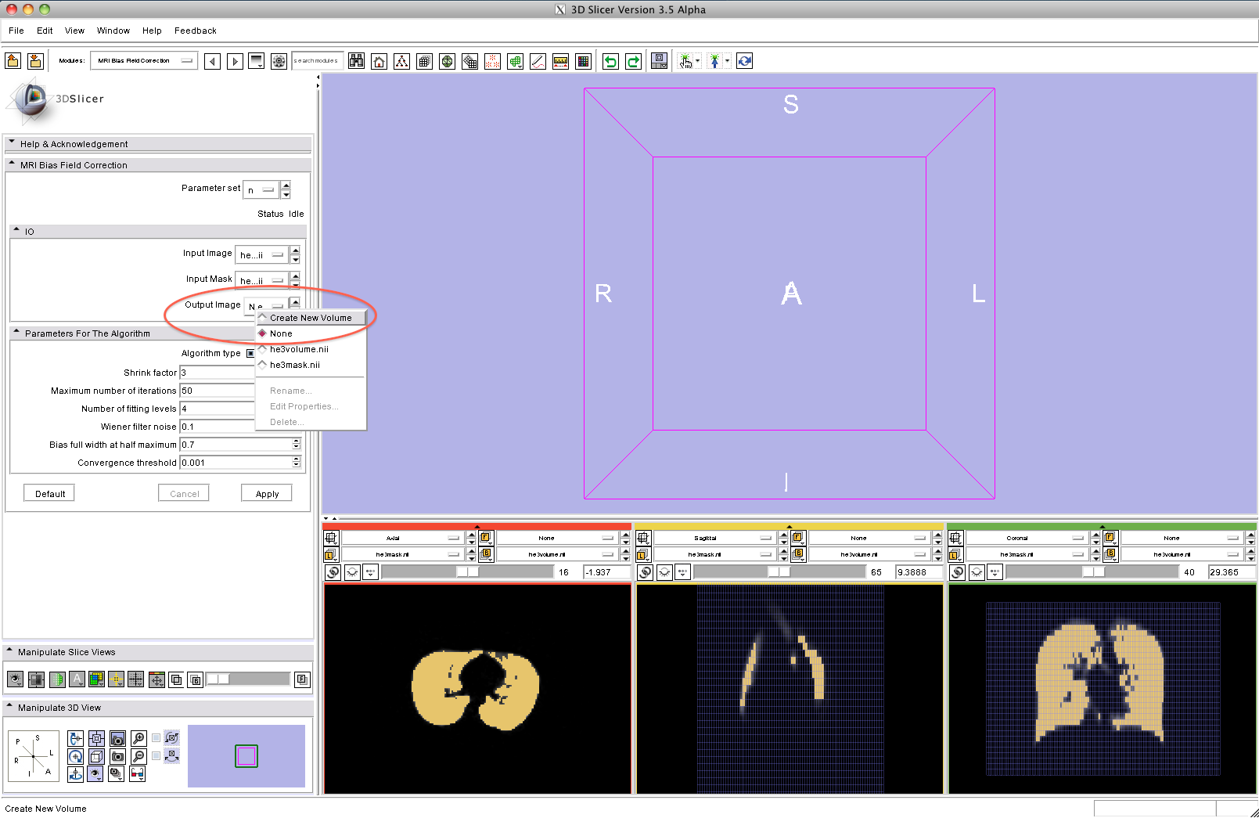Click the 3D view zoom in magnifier

coord(138,738)
